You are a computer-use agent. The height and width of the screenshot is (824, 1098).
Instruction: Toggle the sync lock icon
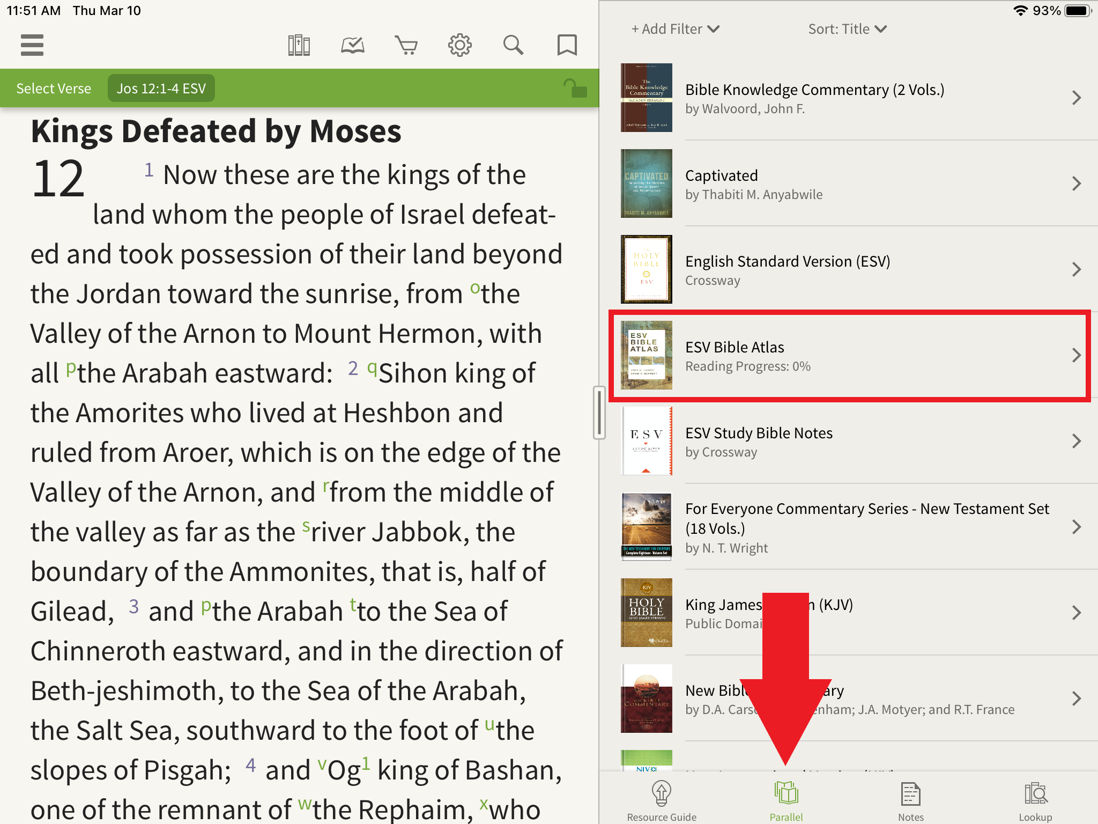pos(575,88)
